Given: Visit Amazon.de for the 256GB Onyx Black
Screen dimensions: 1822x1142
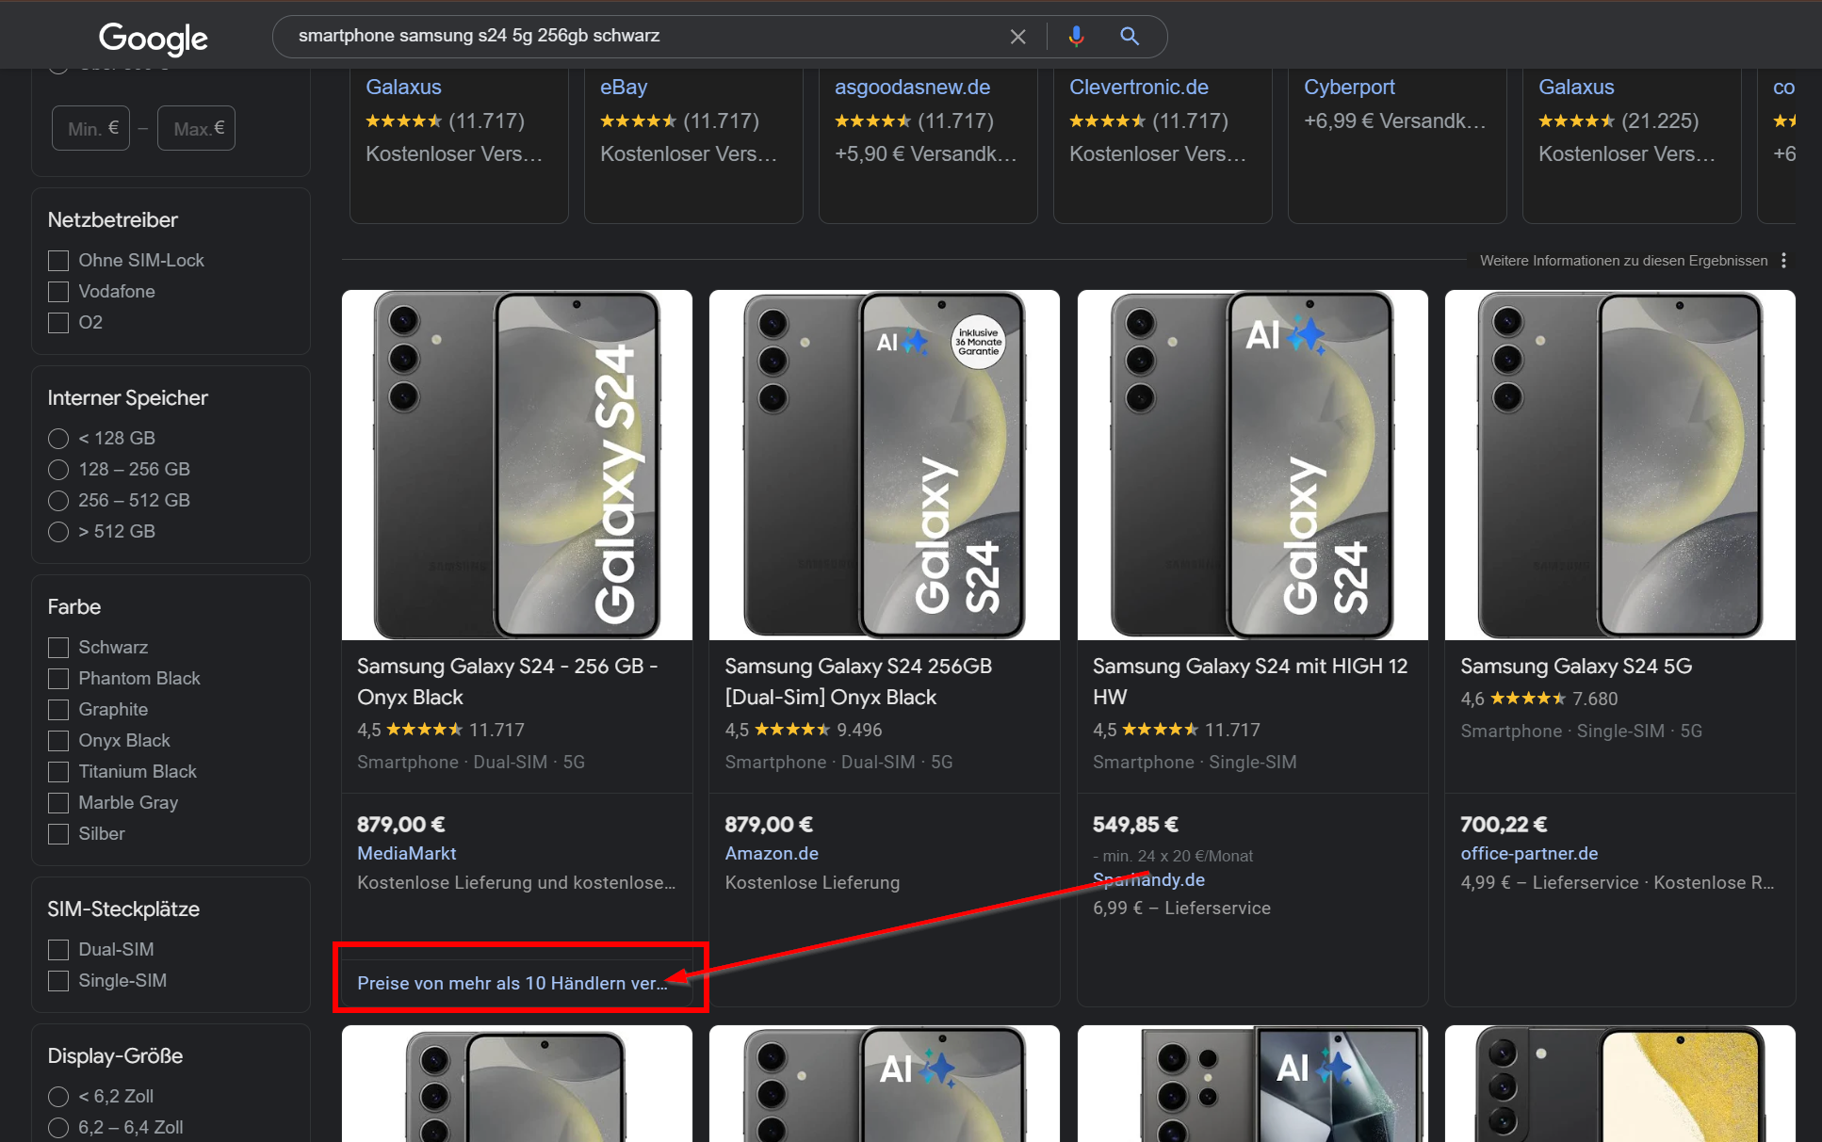Looking at the screenshot, I should 772,853.
